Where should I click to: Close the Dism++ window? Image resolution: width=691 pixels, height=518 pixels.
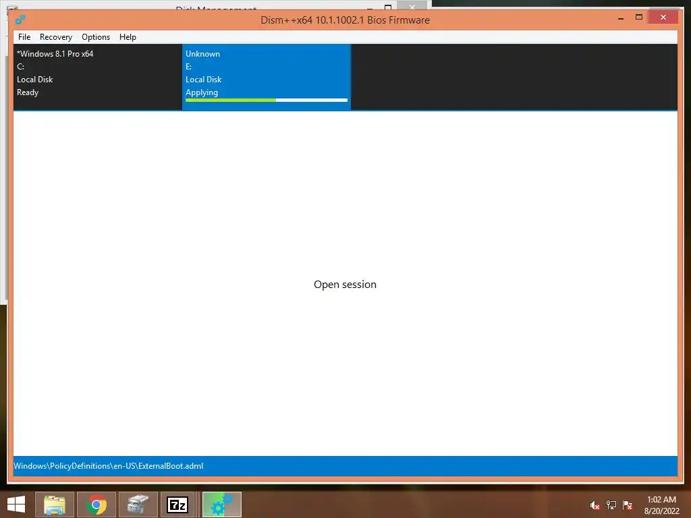663,18
